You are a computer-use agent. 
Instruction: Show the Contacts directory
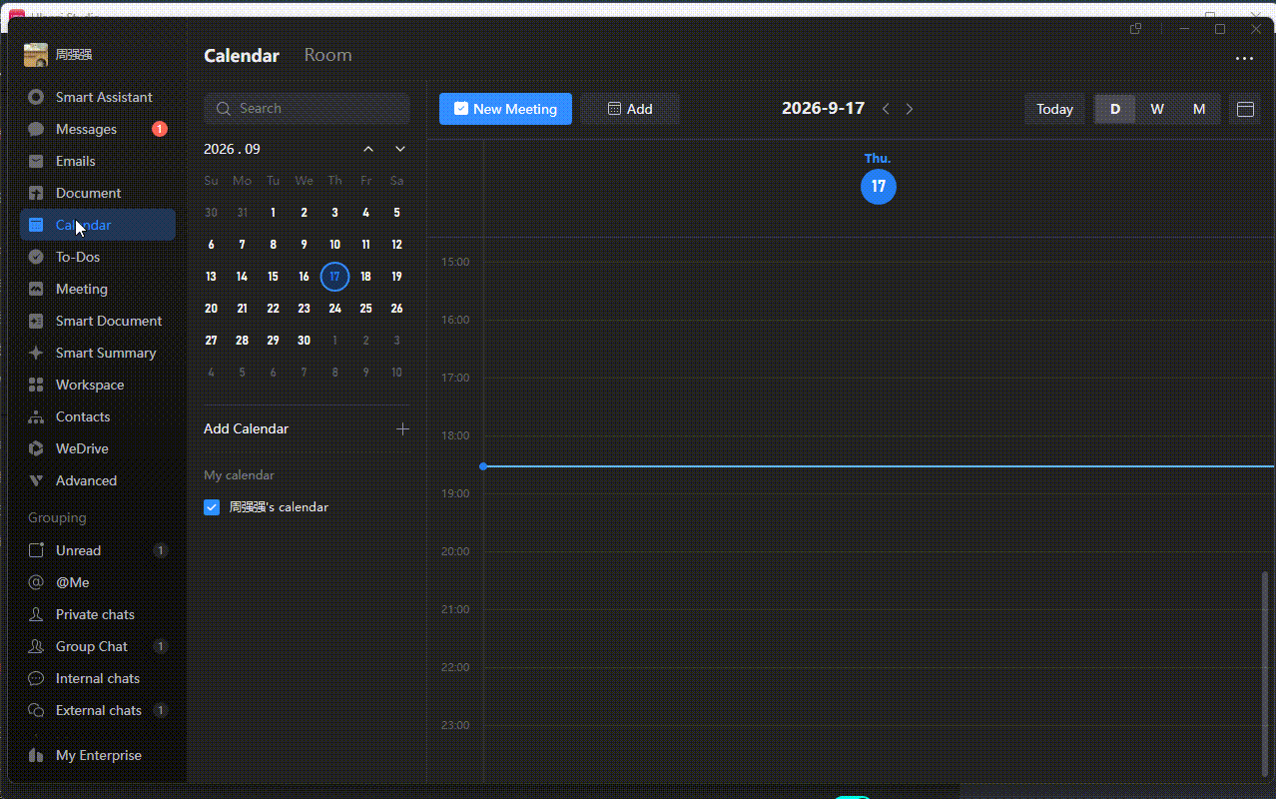click(x=98, y=416)
